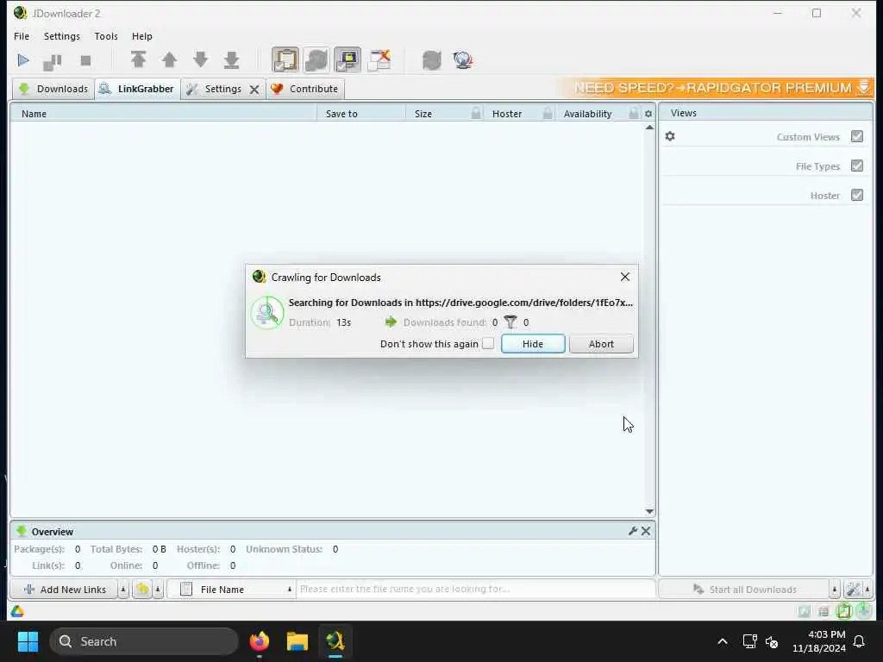This screenshot has width=883, height=662.
Task: Move selection down arrow icon
Action: click(200, 59)
